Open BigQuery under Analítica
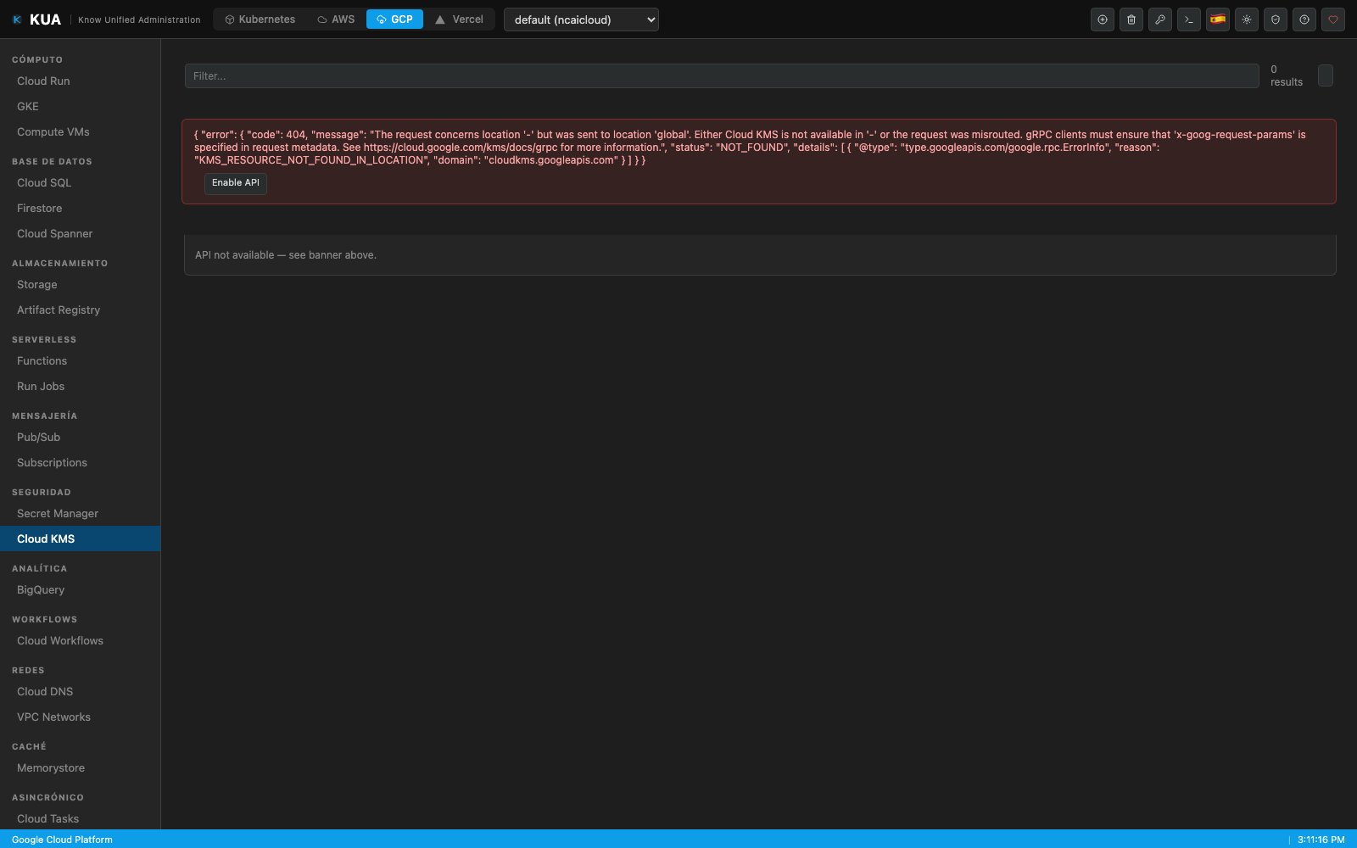This screenshot has width=1357, height=848. click(x=81, y=590)
